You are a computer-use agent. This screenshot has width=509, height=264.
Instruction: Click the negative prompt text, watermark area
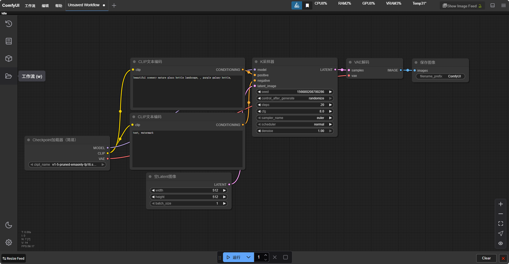tap(187, 149)
